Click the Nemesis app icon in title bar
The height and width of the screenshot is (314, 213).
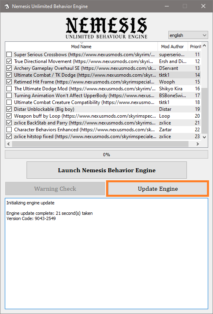(6, 6)
